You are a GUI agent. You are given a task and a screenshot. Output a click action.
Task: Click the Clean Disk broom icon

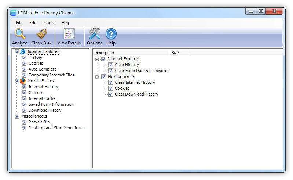coord(41,34)
